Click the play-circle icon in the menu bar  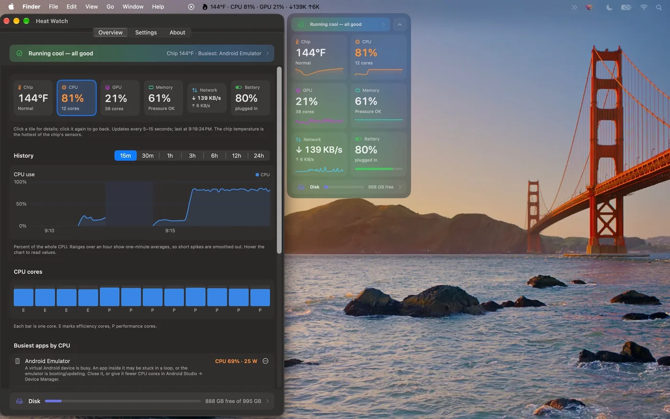pyautogui.click(x=191, y=7)
